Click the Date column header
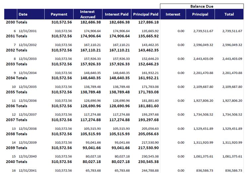 [x=23, y=14]
